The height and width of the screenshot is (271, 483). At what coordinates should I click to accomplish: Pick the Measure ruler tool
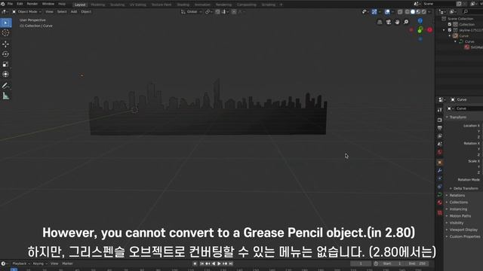click(x=5, y=96)
